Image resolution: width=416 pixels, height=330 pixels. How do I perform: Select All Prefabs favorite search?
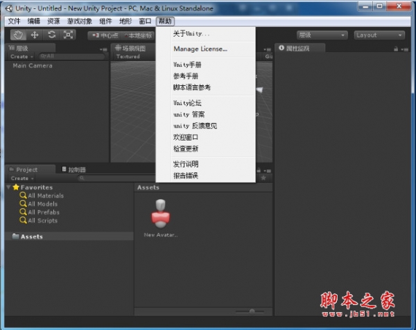pyautogui.click(x=40, y=212)
